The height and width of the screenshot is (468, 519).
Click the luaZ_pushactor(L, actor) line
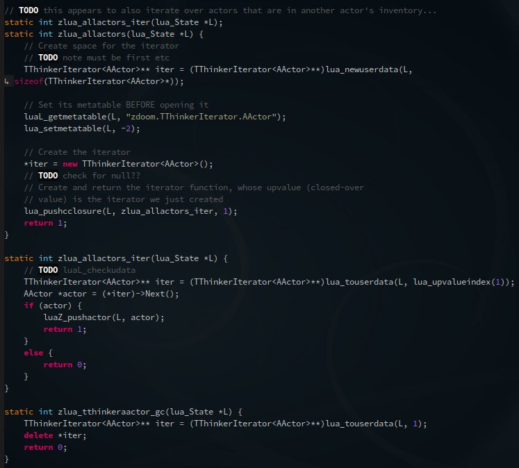[x=104, y=317]
